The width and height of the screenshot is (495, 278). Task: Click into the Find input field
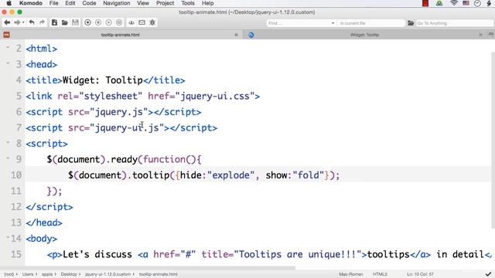pyautogui.click(x=299, y=23)
